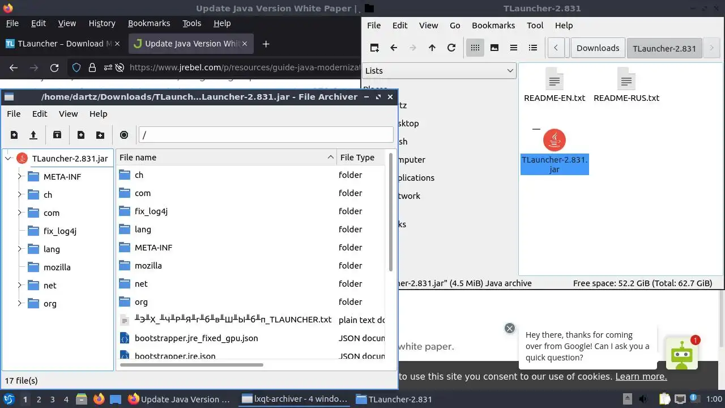Image resolution: width=725 pixels, height=408 pixels.
Task: Click Firefox back arrow button
Action: point(14,67)
